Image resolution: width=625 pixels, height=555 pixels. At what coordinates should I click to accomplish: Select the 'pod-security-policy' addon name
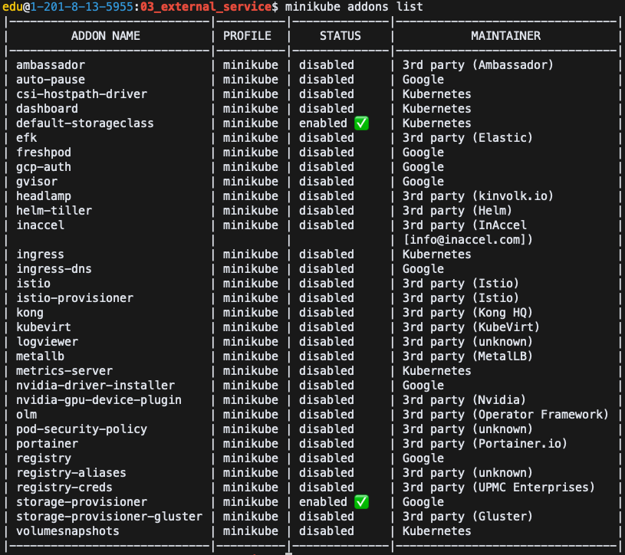click(82, 429)
